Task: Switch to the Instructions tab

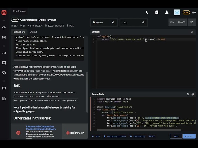Action: tap(19, 32)
